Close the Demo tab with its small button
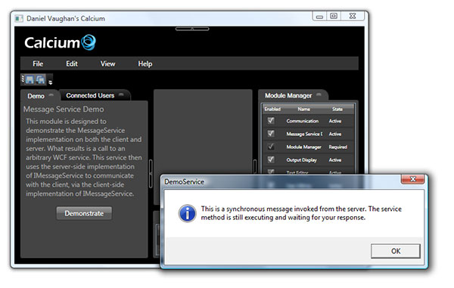The image size is (454, 288). 51,95
